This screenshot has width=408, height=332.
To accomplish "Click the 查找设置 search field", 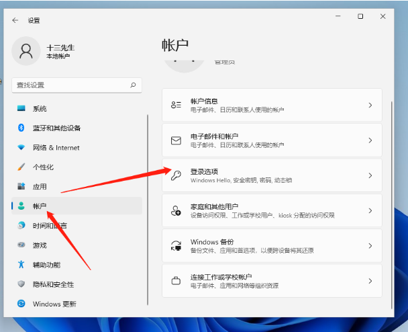I will click(x=76, y=85).
